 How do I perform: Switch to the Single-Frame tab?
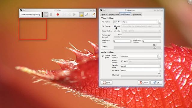[113, 14]
